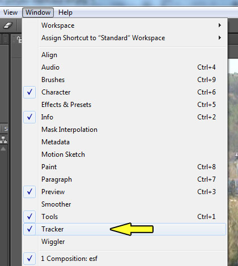Image resolution: width=238 pixels, height=266 pixels.
Task: Select 1 Composition: esf entry
Action: coord(125,259)
